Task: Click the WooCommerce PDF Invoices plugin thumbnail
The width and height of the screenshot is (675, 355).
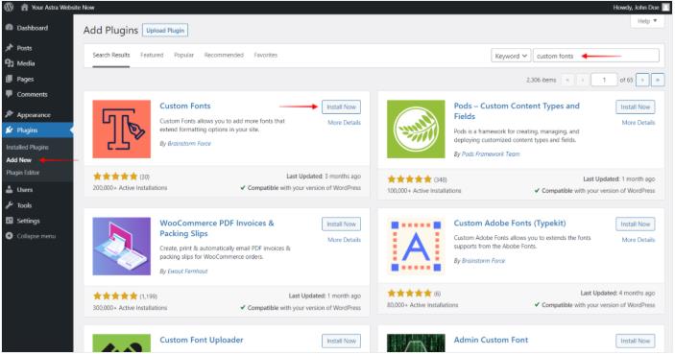Action: (121, 247)
